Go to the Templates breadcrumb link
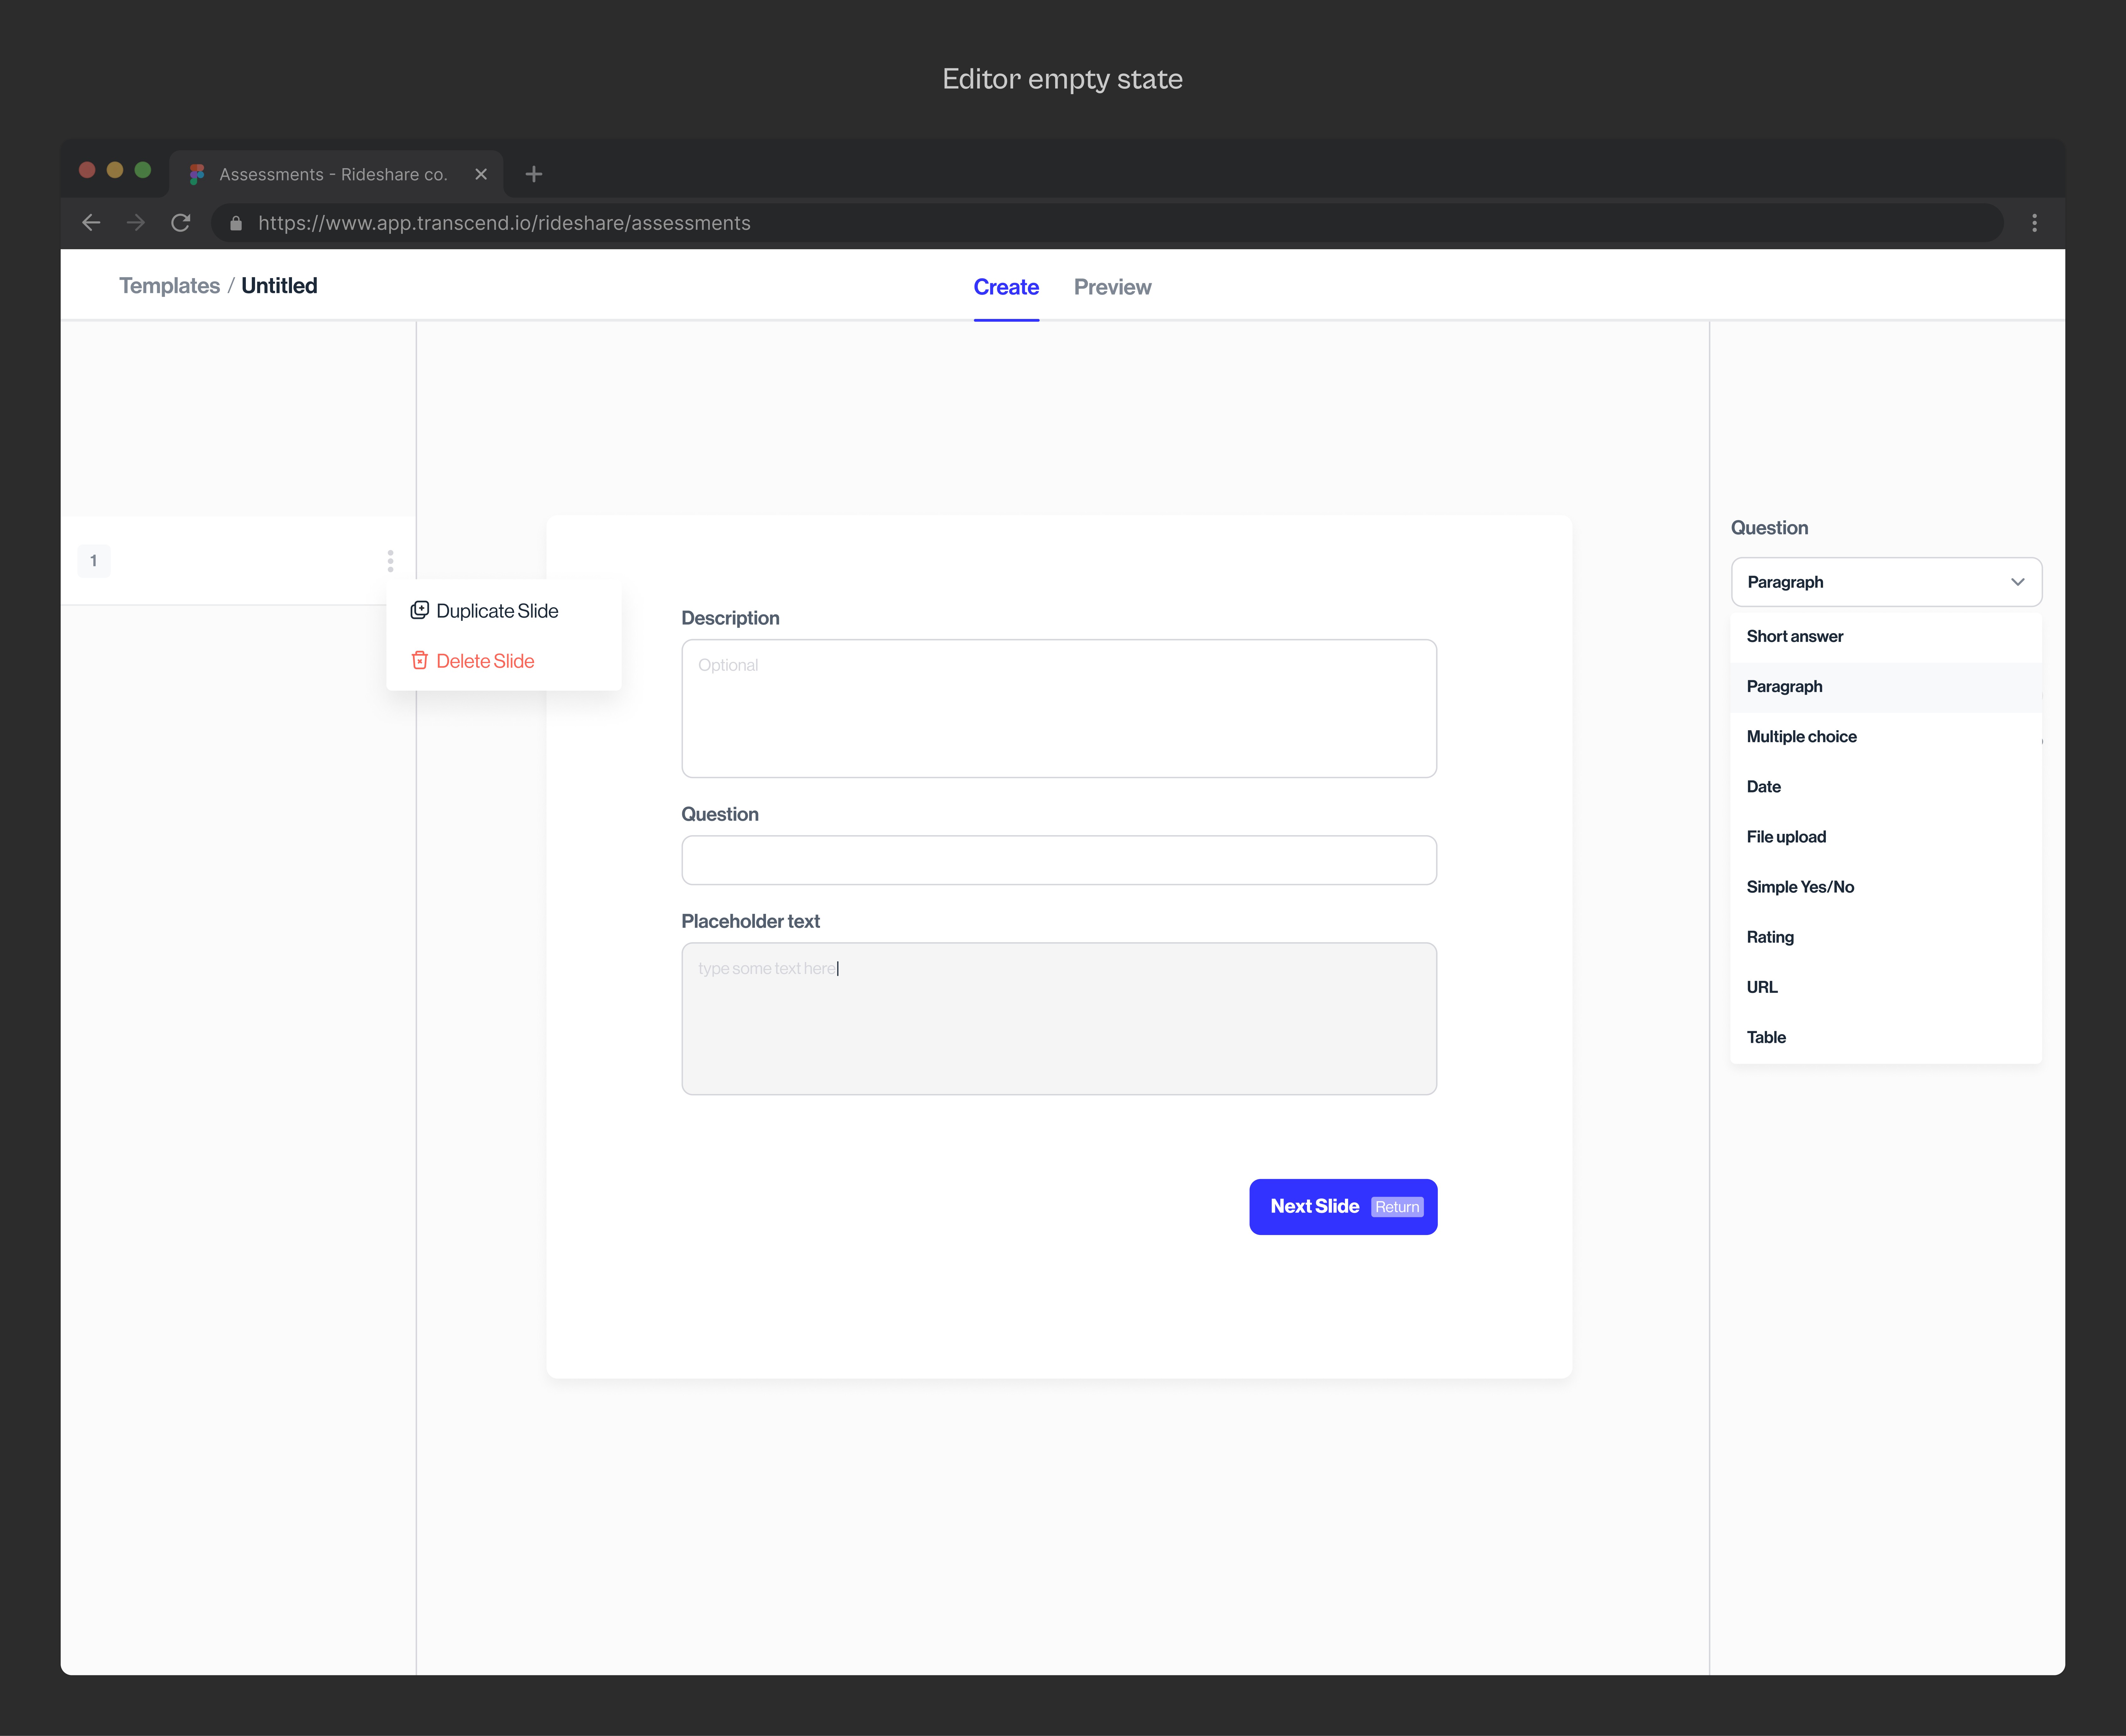2126x1736 pixels. pos(169,286)
